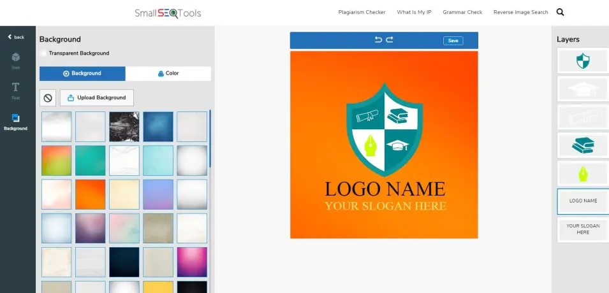Switch to the Color tab

click(168, 73)
